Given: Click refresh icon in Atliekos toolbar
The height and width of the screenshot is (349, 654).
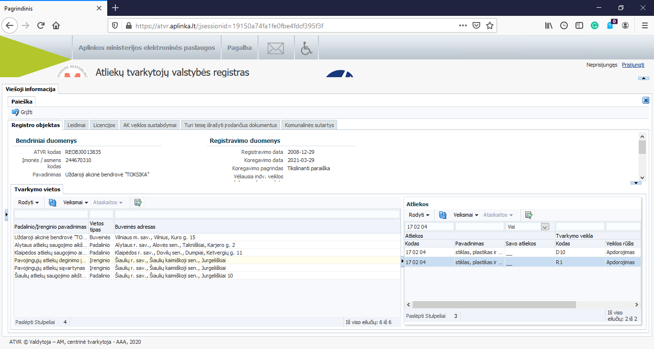Looking at the screenshot, I should pos(443,215).
